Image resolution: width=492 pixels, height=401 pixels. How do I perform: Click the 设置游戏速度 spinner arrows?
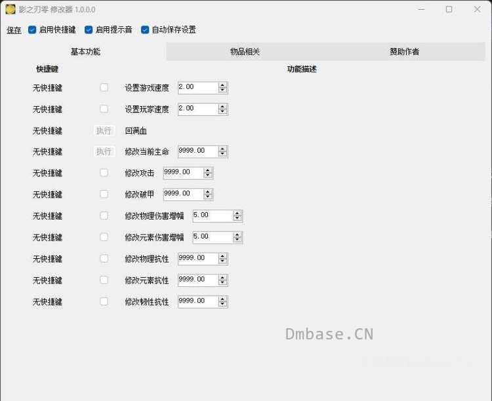(x=223, y=88)
